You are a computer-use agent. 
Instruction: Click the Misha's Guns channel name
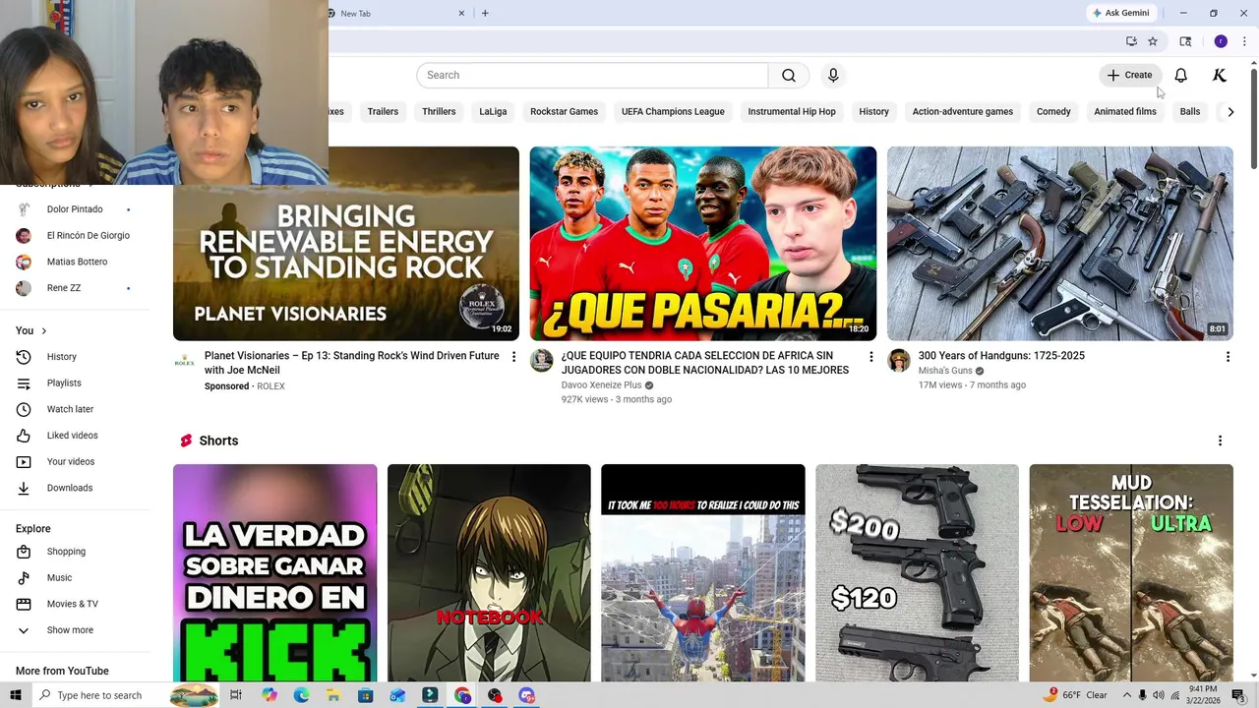pyautogui.click(x=945, y=371)
